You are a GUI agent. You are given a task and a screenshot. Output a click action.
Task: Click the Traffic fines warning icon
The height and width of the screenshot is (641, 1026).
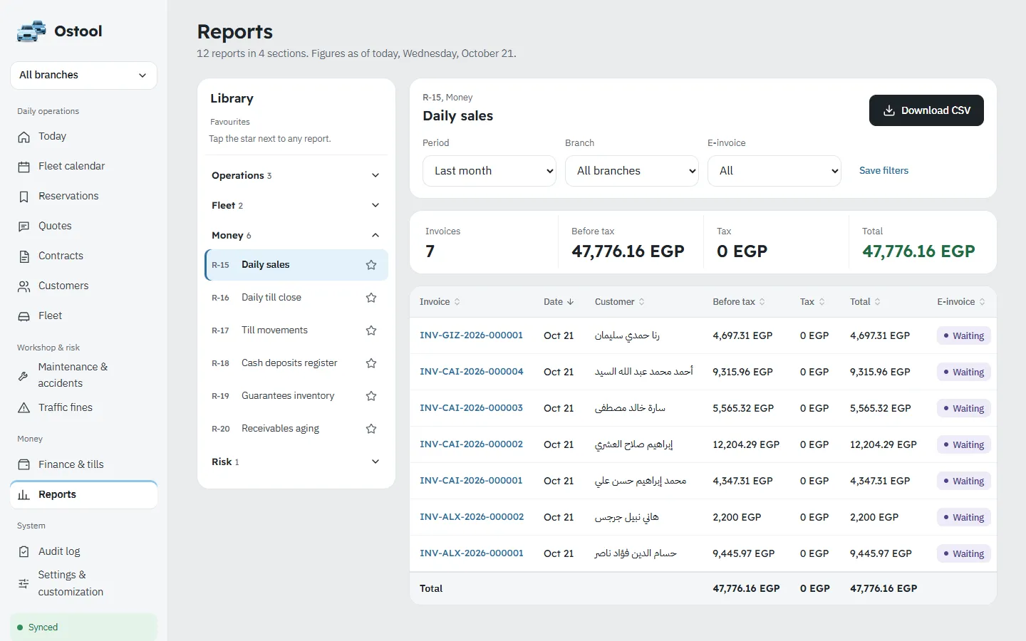24,408
